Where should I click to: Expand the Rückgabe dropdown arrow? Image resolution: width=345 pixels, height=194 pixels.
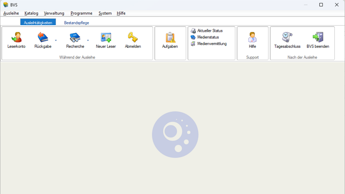click(56, 40)
